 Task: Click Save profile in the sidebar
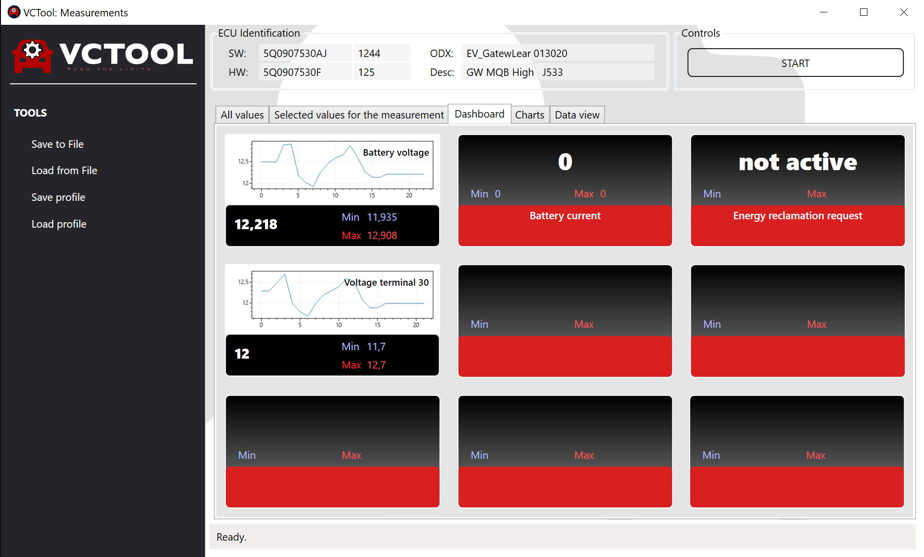tap(58, 197)
